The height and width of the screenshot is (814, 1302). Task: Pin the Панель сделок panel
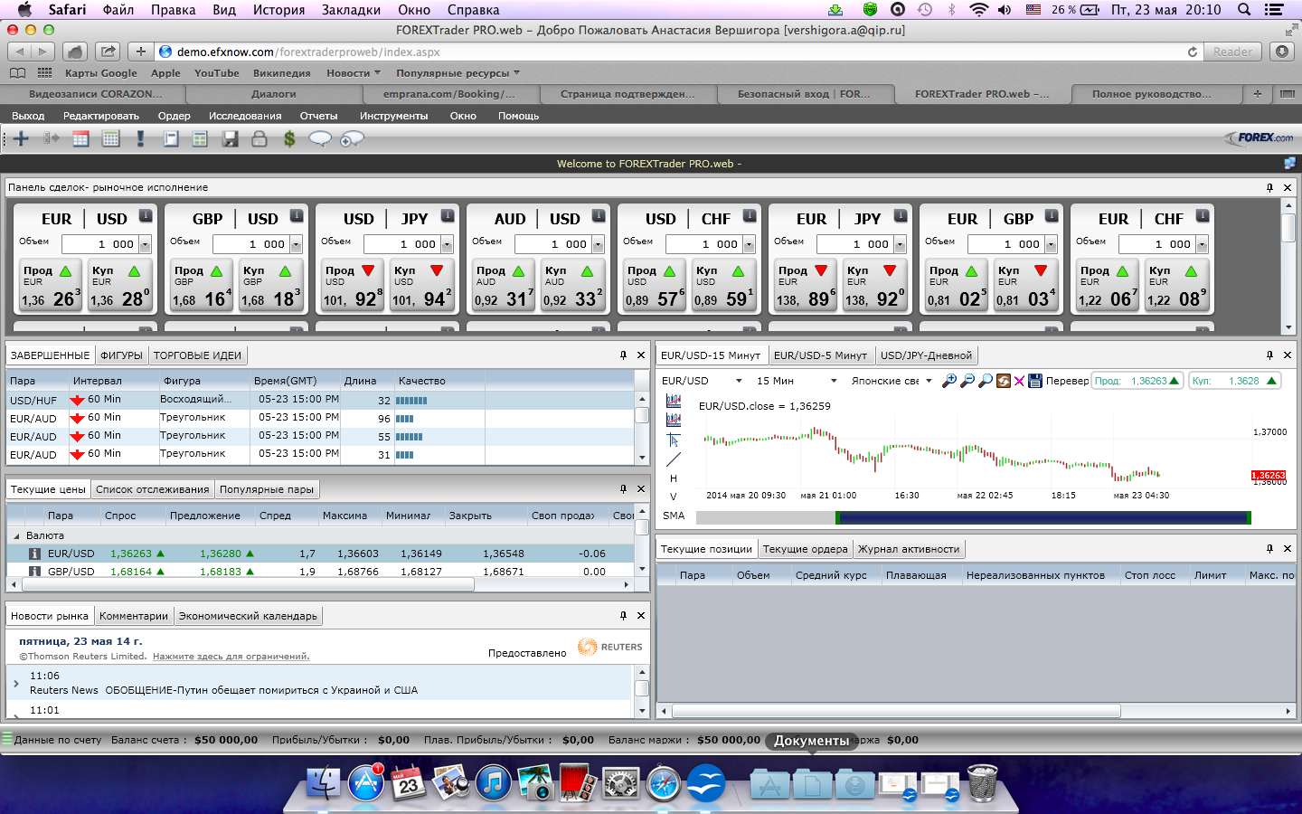pos(1270,187)
